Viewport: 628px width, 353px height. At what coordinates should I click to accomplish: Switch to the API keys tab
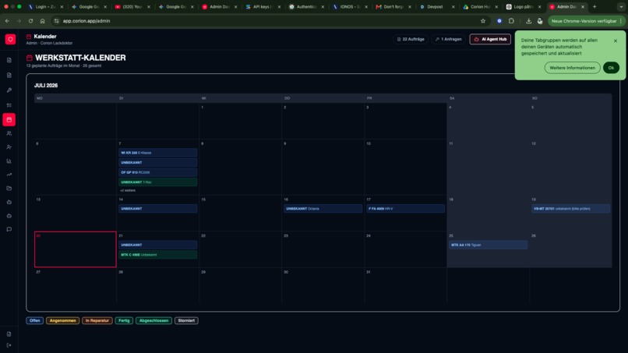[x=262, y=7]
